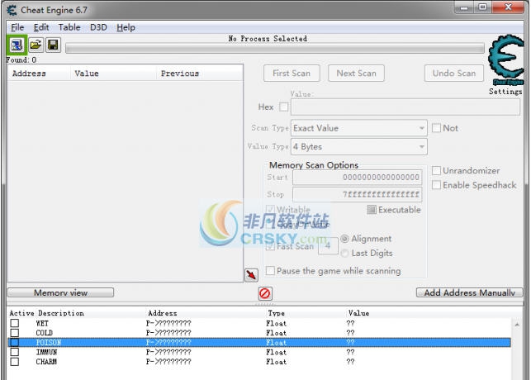Select the Alignment radio button

(x=344, y=239)
